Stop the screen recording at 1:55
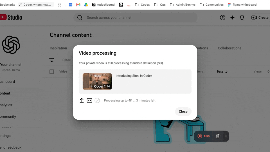This screenshot has width=270, height=152. [x=200, y=136]
